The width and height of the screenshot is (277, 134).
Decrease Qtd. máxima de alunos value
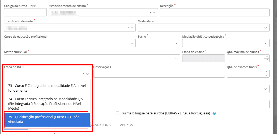point(267,60)
